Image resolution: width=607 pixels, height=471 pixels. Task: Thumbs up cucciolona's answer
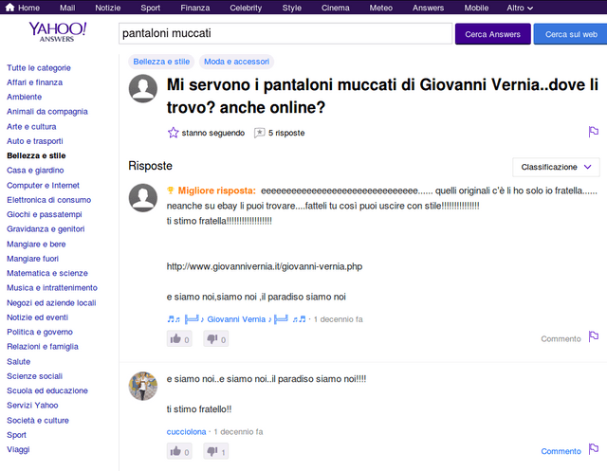[x=179, y=451]
